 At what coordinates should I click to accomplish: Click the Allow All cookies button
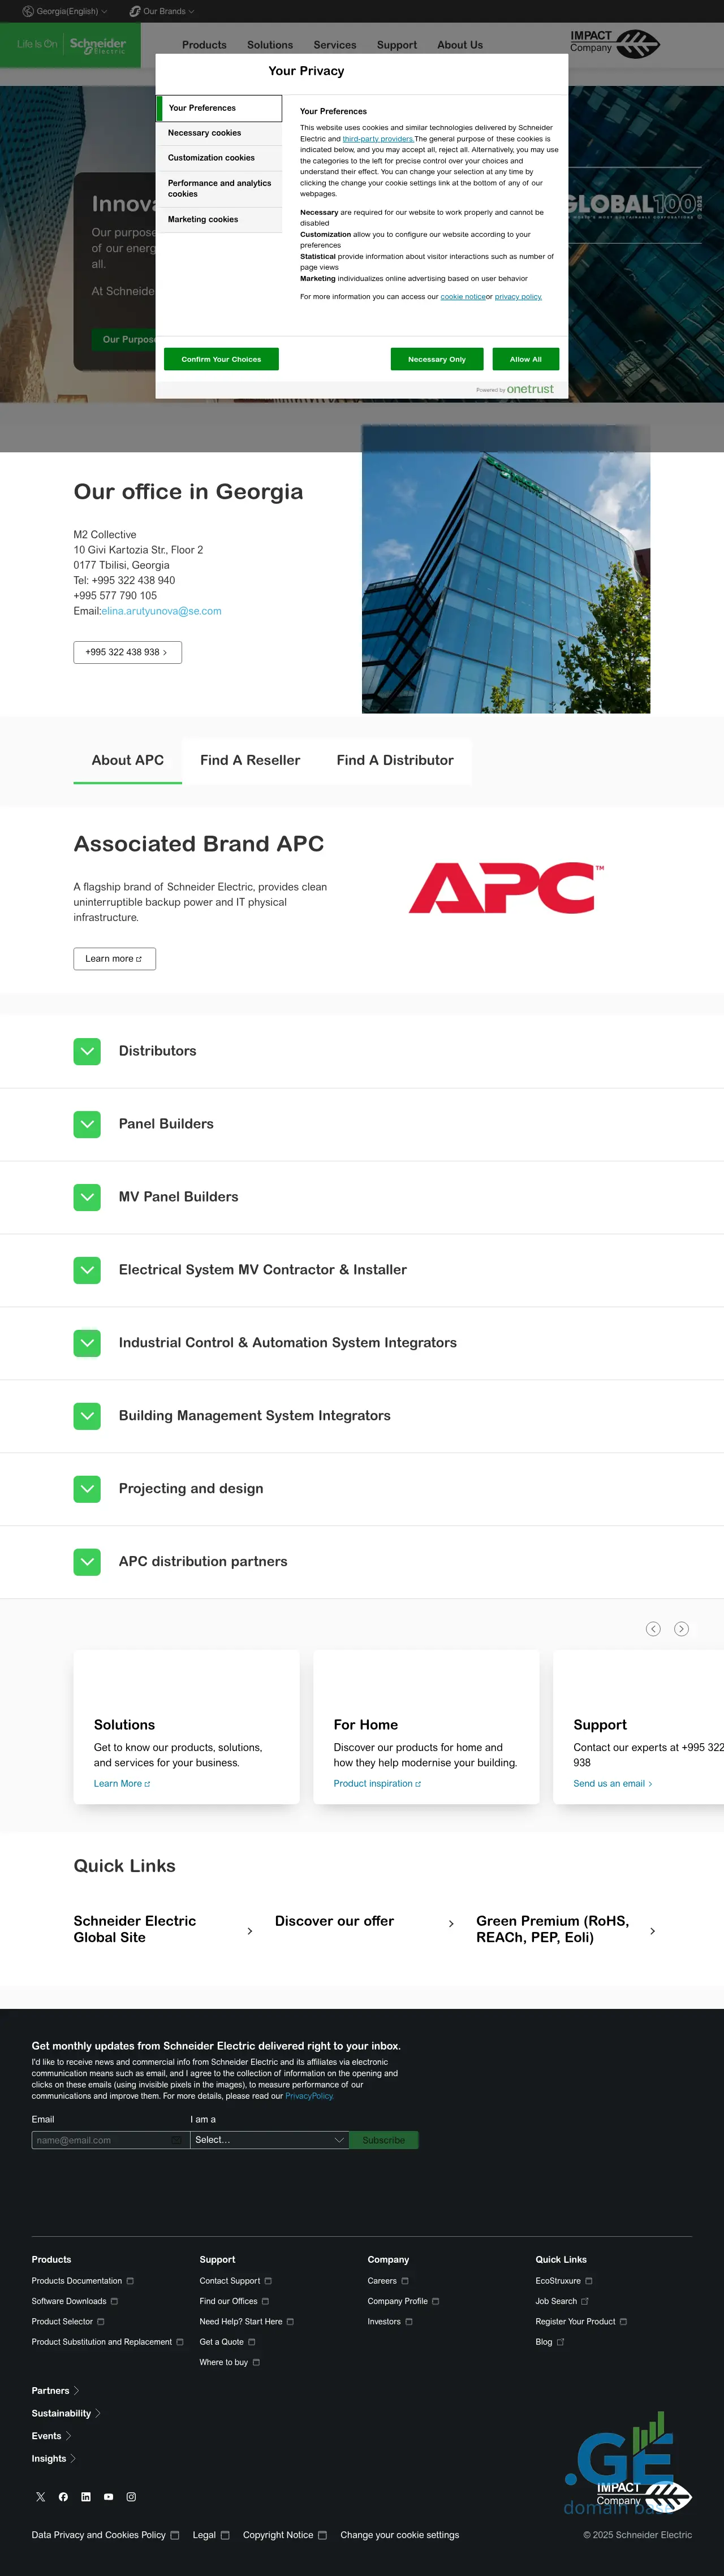525,359
